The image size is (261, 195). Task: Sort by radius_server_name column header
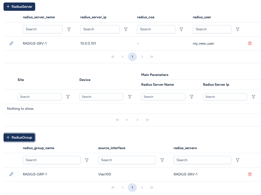coord(39,17)
